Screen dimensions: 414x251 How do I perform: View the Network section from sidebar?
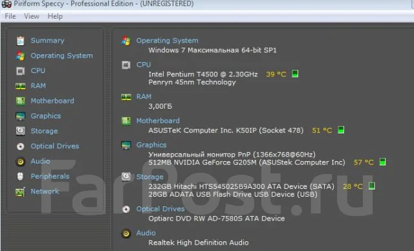(x=45, y=191)
